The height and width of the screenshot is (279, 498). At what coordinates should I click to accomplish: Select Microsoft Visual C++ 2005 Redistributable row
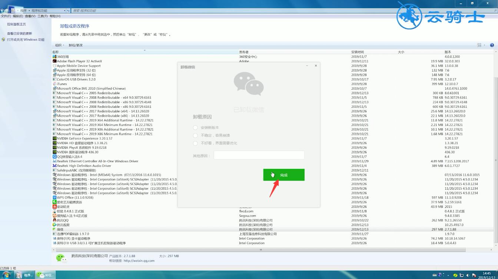[273, 93]
